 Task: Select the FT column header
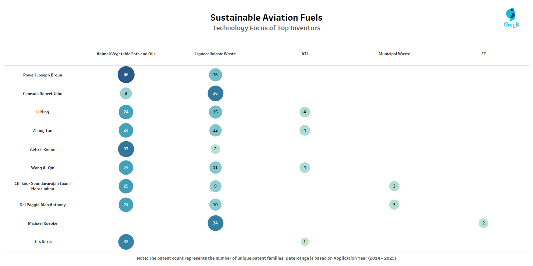tap(483, 54)
